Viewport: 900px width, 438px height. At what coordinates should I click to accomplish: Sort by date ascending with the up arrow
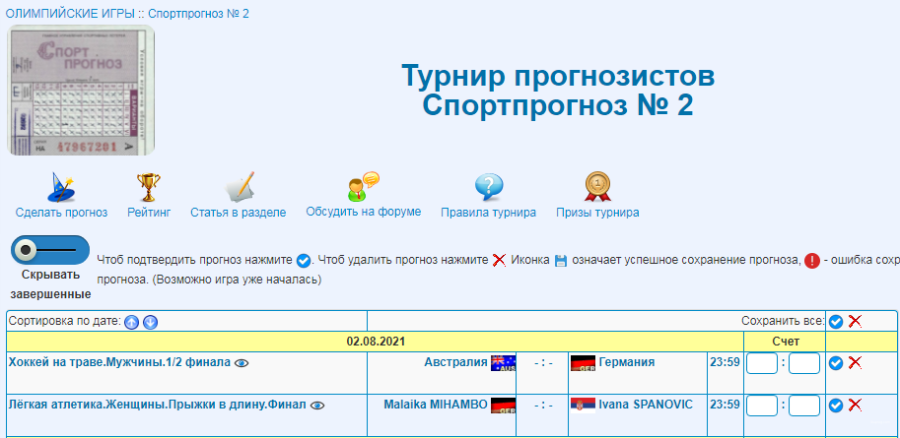tap(131, 322)
